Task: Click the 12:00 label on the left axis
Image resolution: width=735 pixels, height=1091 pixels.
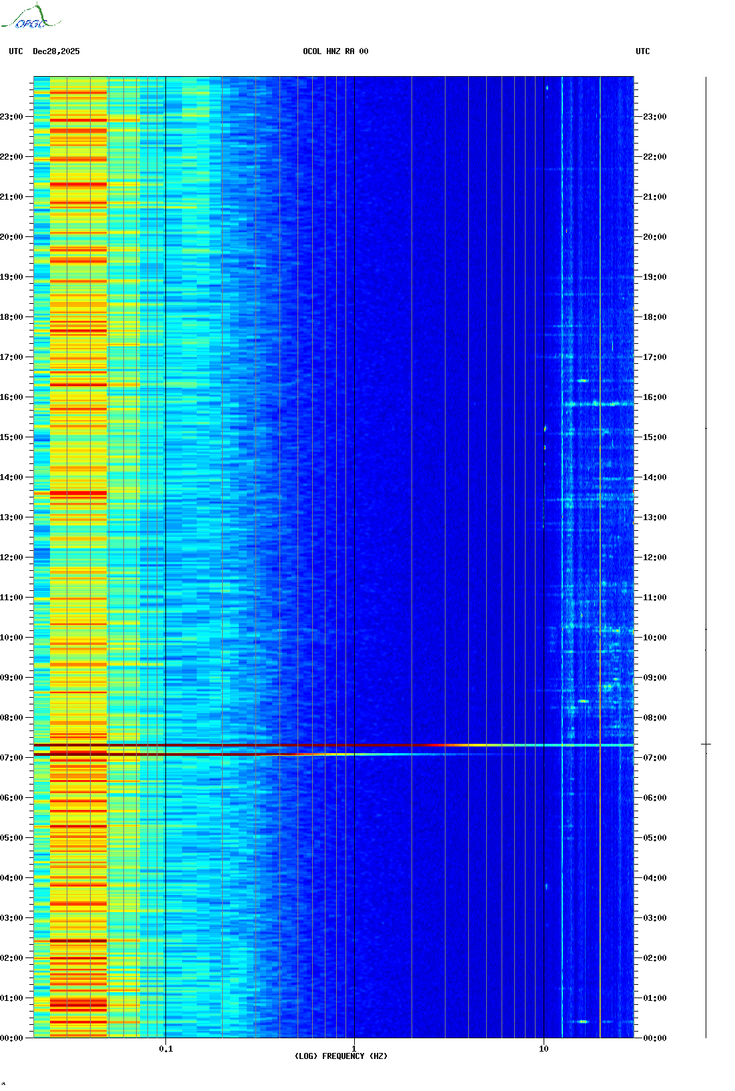Action: 12,558
